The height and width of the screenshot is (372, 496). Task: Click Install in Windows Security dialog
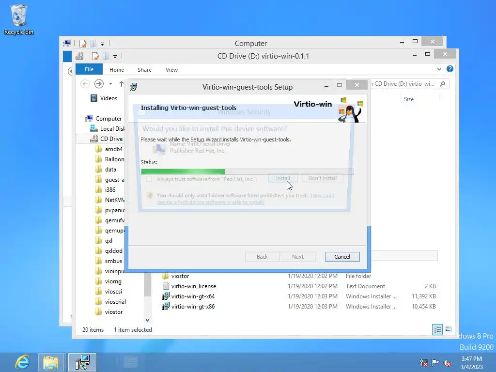click(283, 178)
